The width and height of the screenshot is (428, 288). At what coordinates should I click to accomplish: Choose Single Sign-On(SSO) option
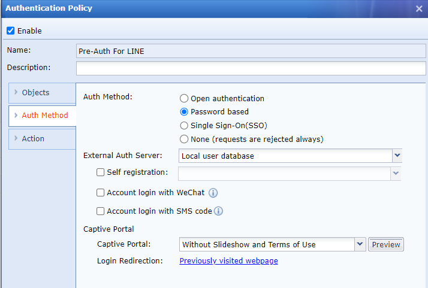[184, 126]
